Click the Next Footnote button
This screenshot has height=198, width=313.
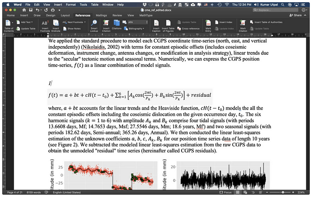(73, 22)
